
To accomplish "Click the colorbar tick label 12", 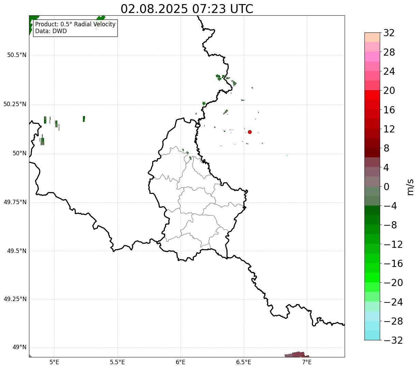I will point(389,129).
